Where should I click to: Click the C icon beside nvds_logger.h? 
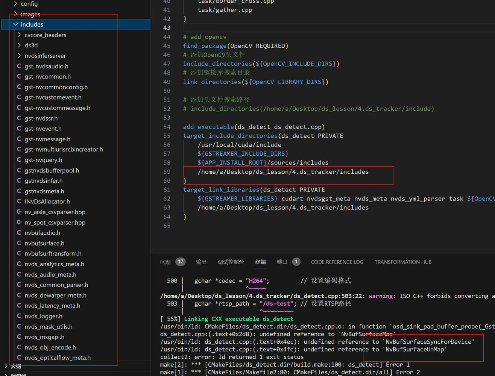pyautogui.click(x=19, y=316)
